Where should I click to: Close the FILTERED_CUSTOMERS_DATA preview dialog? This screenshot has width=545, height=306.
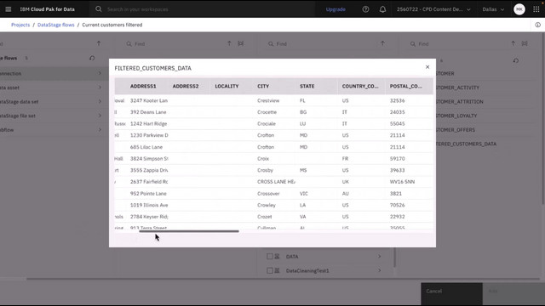(x=427, y=67)
